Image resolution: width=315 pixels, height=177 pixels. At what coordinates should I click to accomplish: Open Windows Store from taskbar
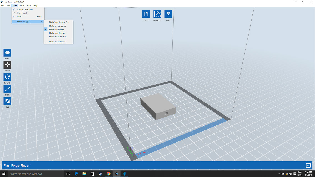point(92,174)
